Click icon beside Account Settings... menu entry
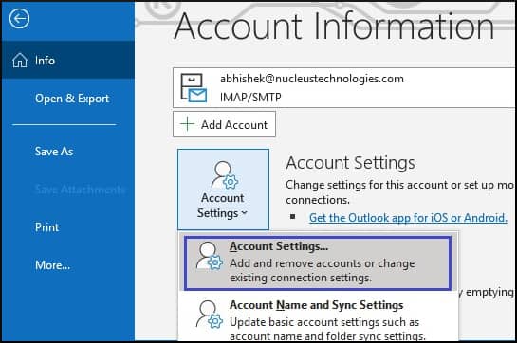The width and height of the screenshot is (517, 343). pyautogui.click(x=210, y=257)
